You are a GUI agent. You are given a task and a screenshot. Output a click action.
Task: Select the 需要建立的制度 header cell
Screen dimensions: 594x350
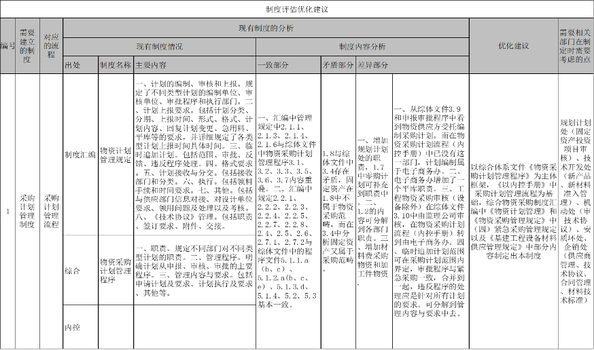pyautogui.click(x=28, y=45)
